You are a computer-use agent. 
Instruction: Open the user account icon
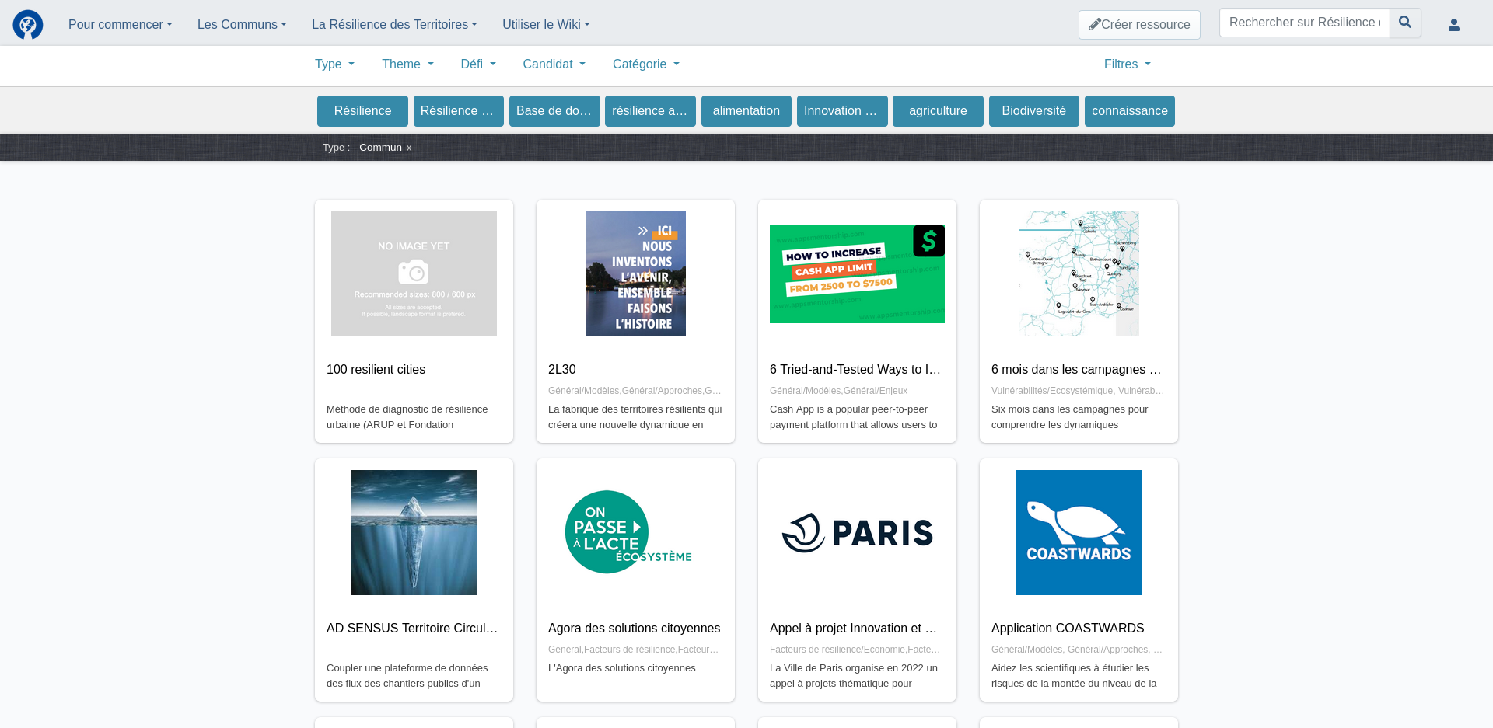1453,25
